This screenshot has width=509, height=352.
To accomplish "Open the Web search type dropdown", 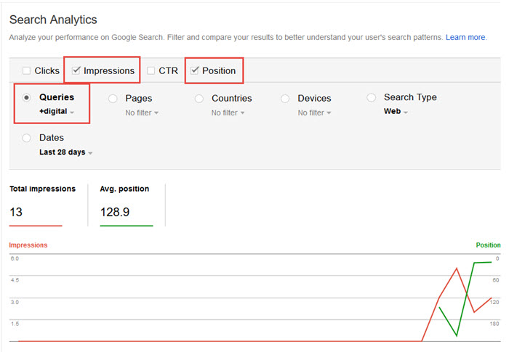I will (x=396, y=112).
